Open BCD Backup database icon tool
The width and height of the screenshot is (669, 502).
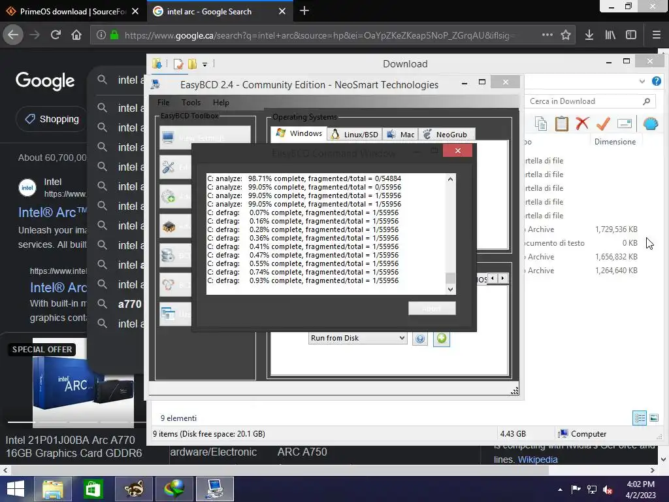[x=175, y=256]
